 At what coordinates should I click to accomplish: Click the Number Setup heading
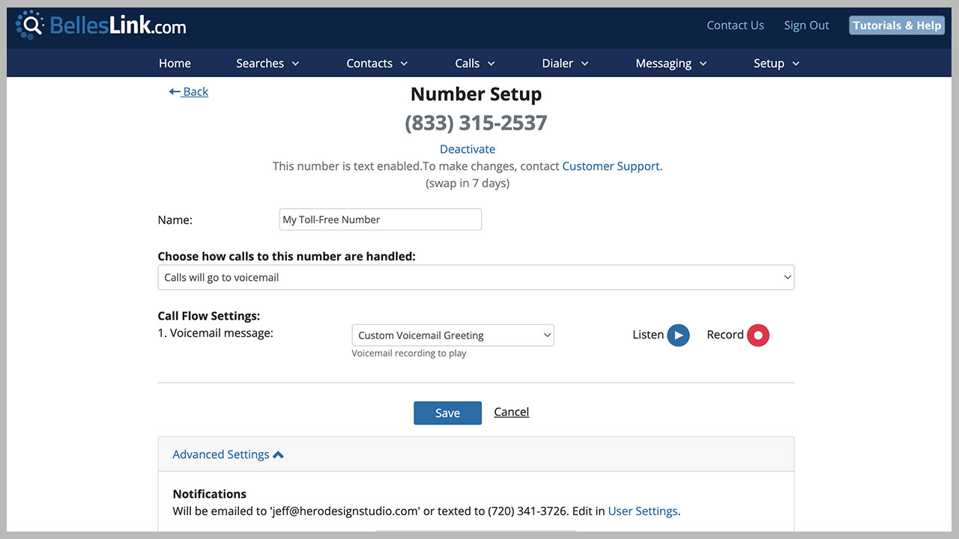click(x=476, y=94)
